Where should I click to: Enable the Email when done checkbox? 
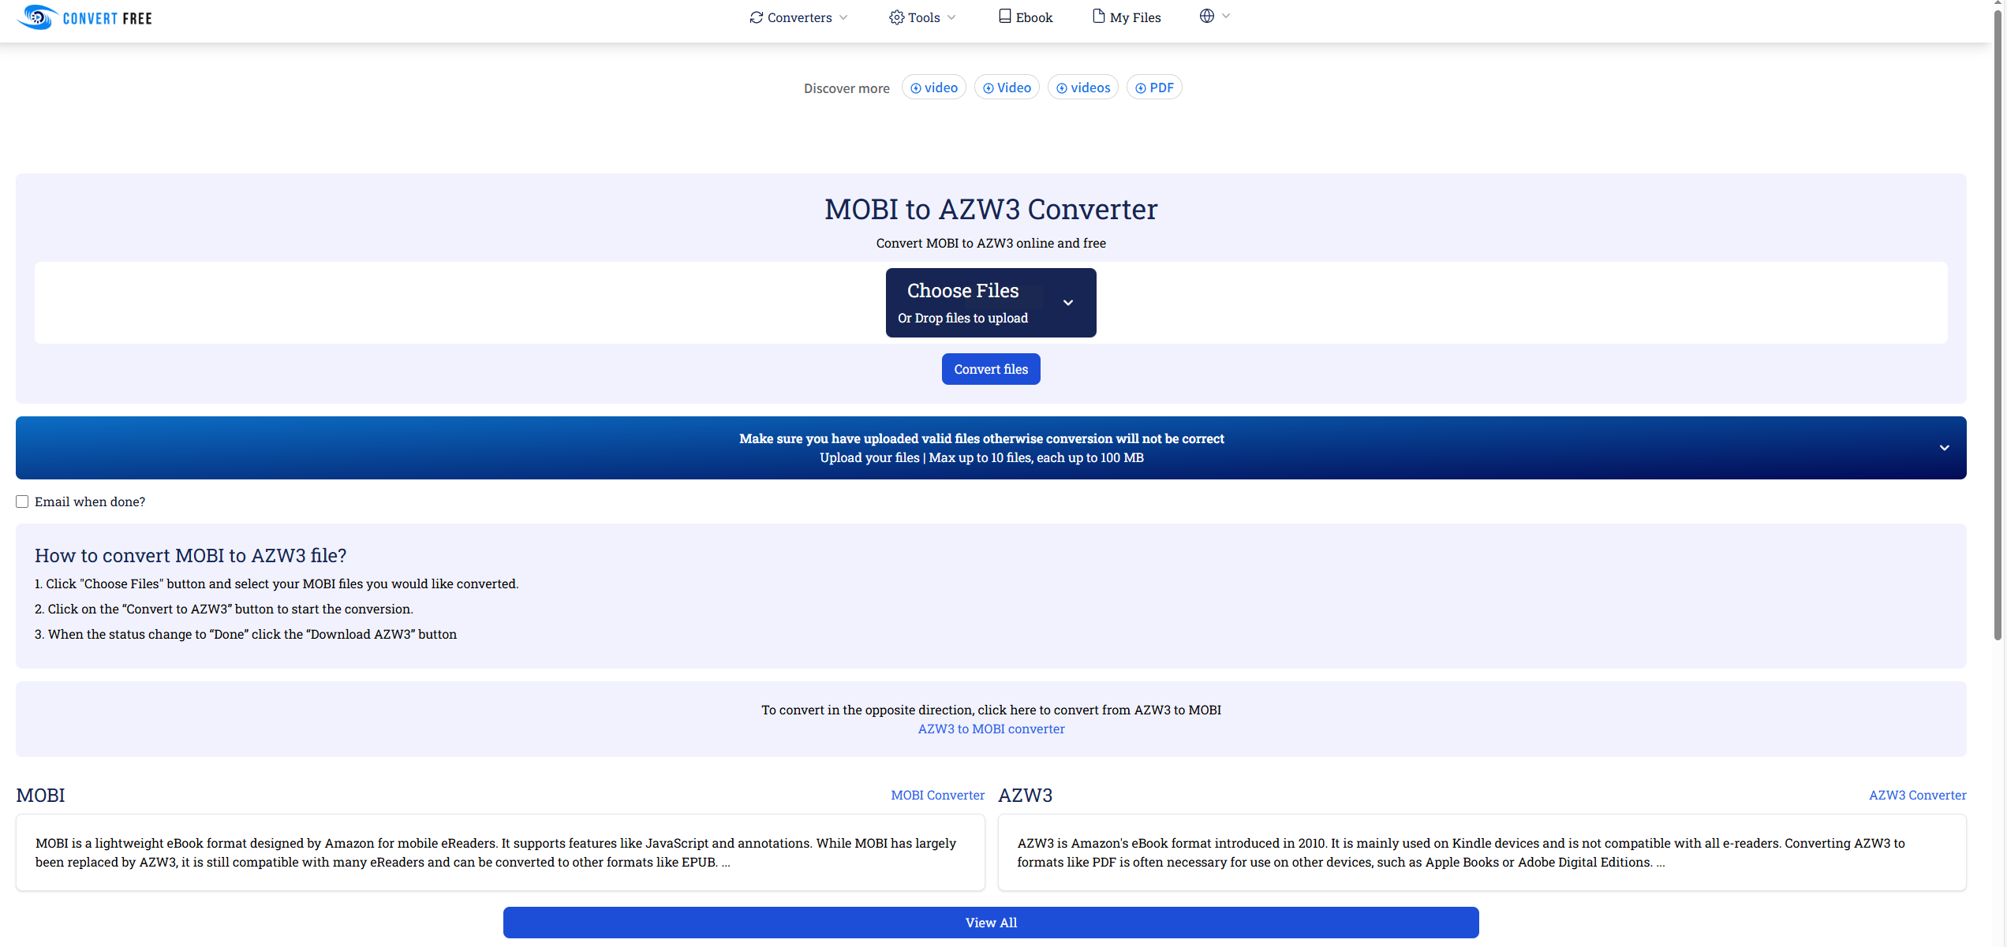click(22, 501)
